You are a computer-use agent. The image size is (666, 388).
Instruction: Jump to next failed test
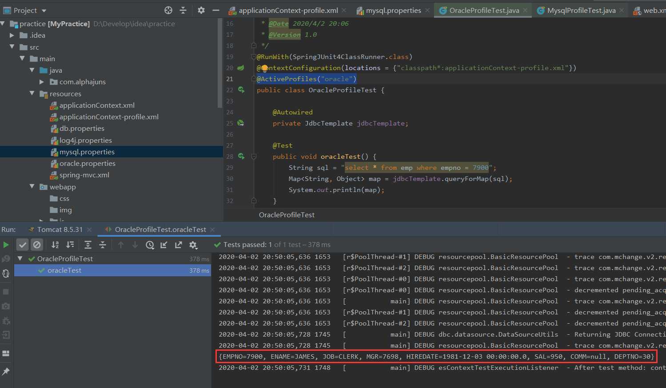[x=135, y=245]
